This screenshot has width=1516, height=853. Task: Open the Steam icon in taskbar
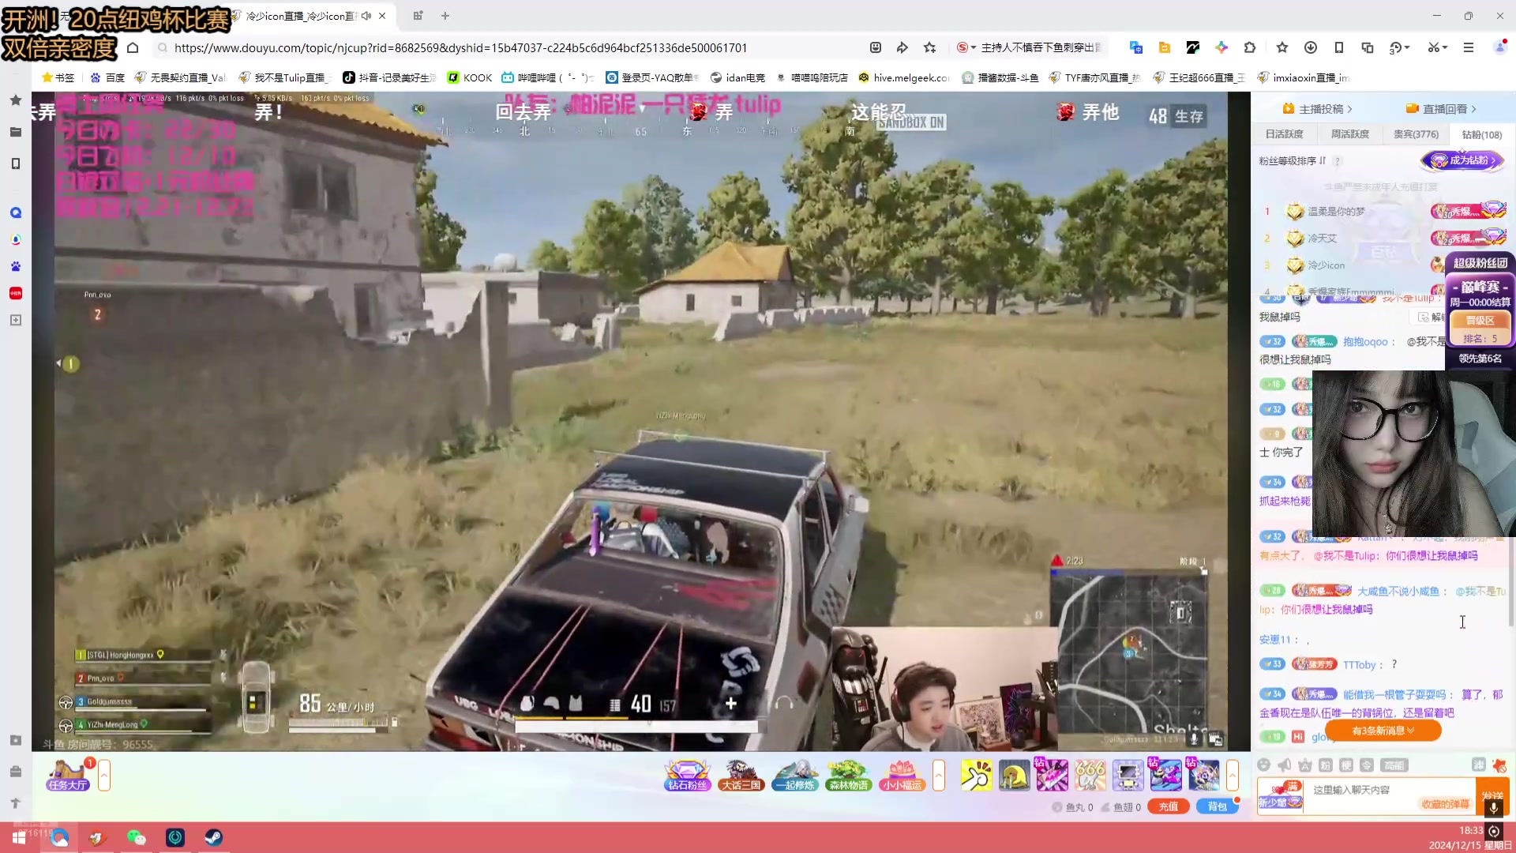coord(213,837)
